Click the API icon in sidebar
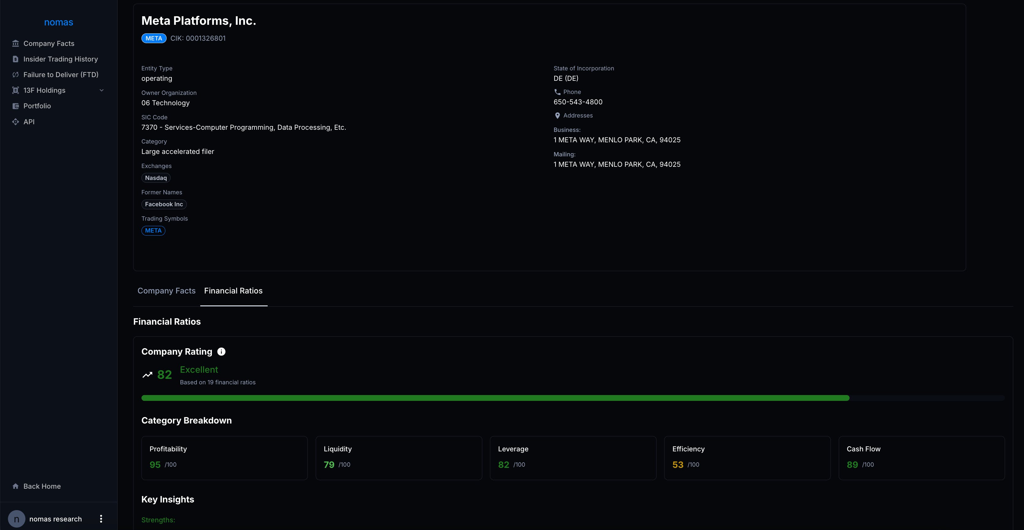The width and height of the screenshot is (1024, 530). [16, 121]
